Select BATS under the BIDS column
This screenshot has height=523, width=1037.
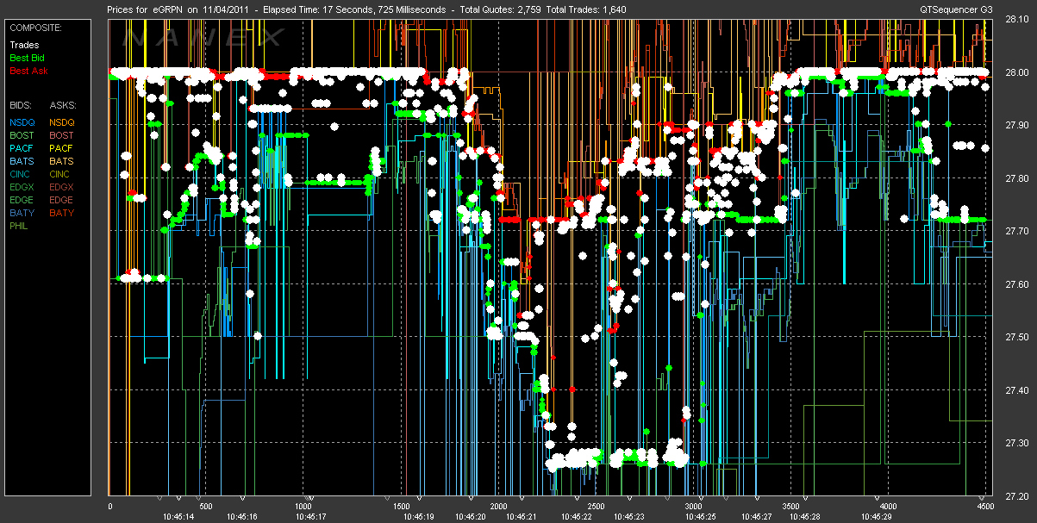[22, 161]
